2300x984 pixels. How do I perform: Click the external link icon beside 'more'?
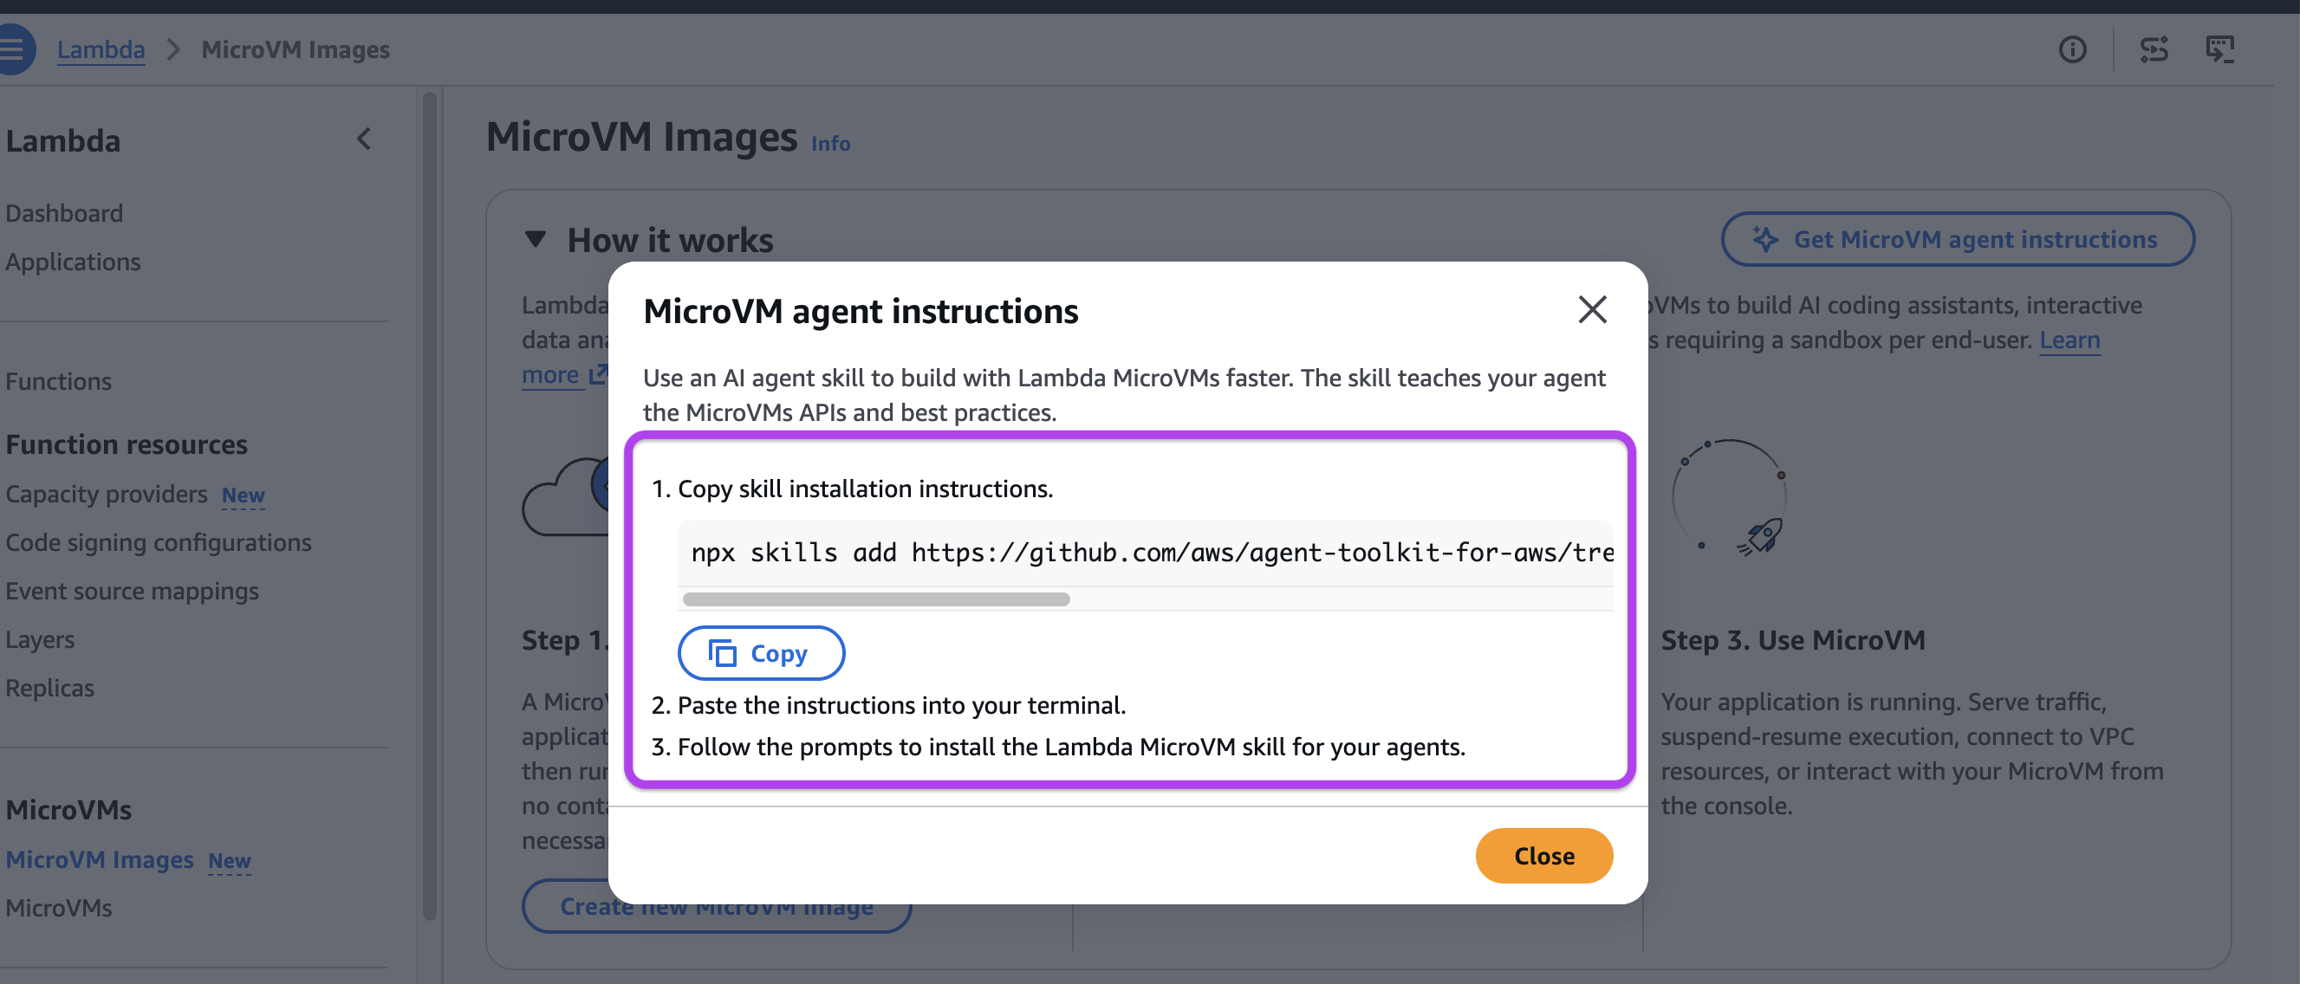click(x=598, y=375)
